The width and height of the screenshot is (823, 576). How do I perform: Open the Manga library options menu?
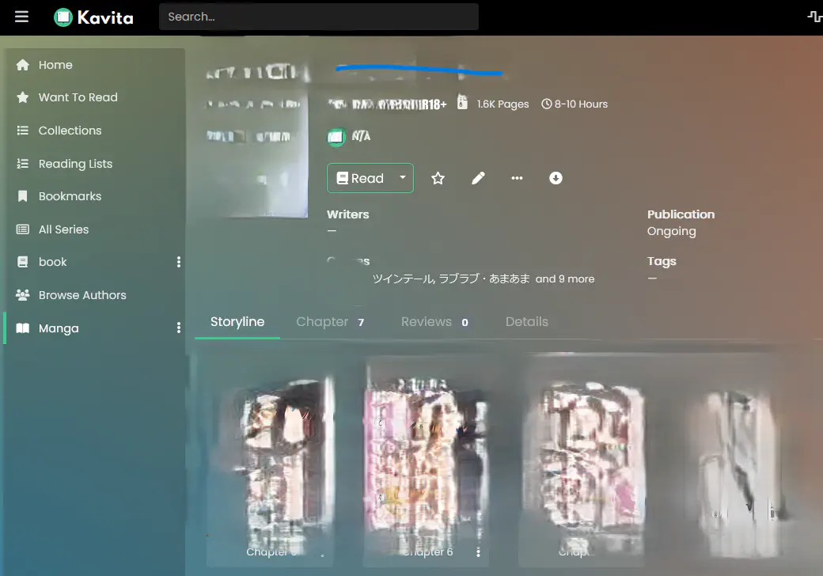click(x=178, y=328)
